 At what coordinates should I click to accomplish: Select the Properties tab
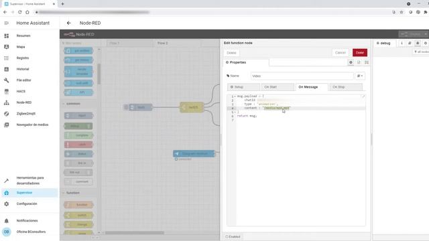pos(246,62)
